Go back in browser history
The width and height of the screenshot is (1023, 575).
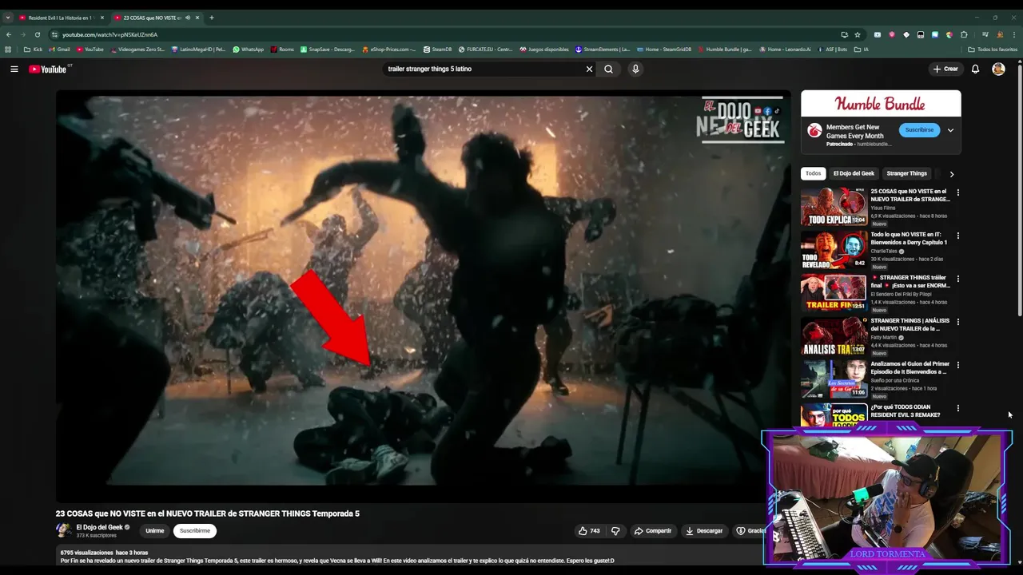tap(9, 34)
